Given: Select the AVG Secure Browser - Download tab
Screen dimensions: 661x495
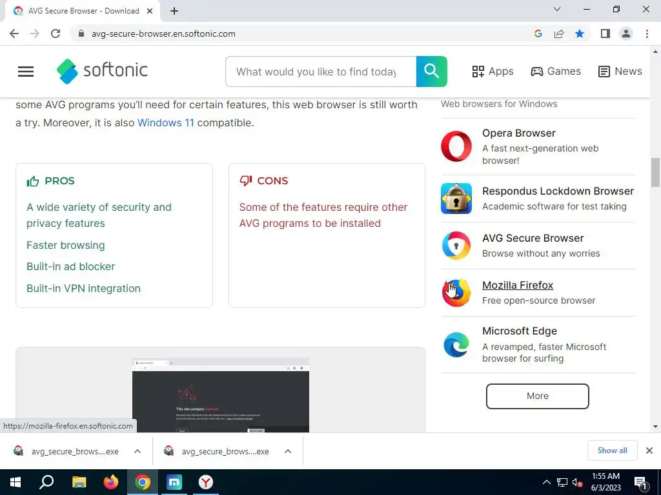Looking at the screenshot, I should 83,11.
